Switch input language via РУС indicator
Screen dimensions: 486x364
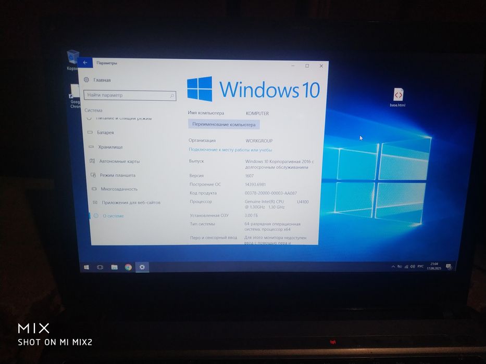[x=420, y=266]
